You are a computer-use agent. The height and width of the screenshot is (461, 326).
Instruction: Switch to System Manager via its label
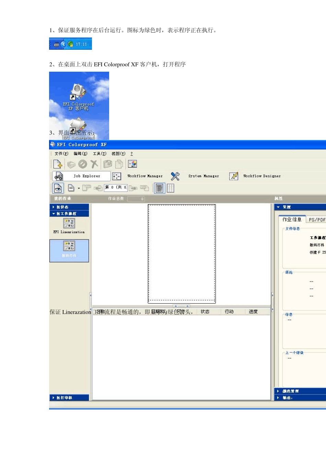(x=203, y=176)
